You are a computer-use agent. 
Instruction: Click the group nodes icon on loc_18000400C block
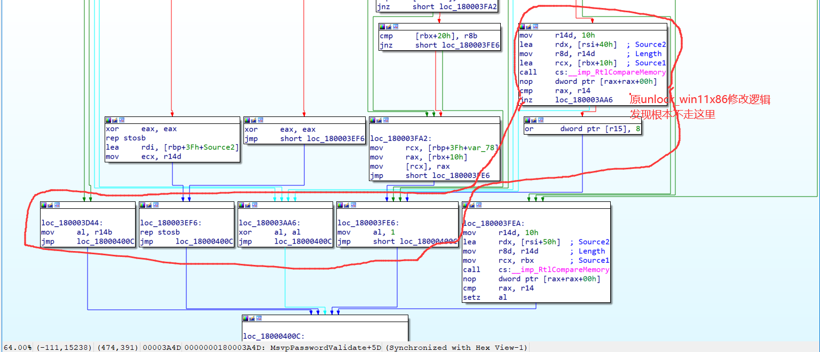point(258,318)
